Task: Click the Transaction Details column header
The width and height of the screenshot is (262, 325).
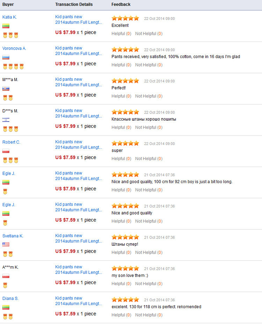Action: point(74,5)
